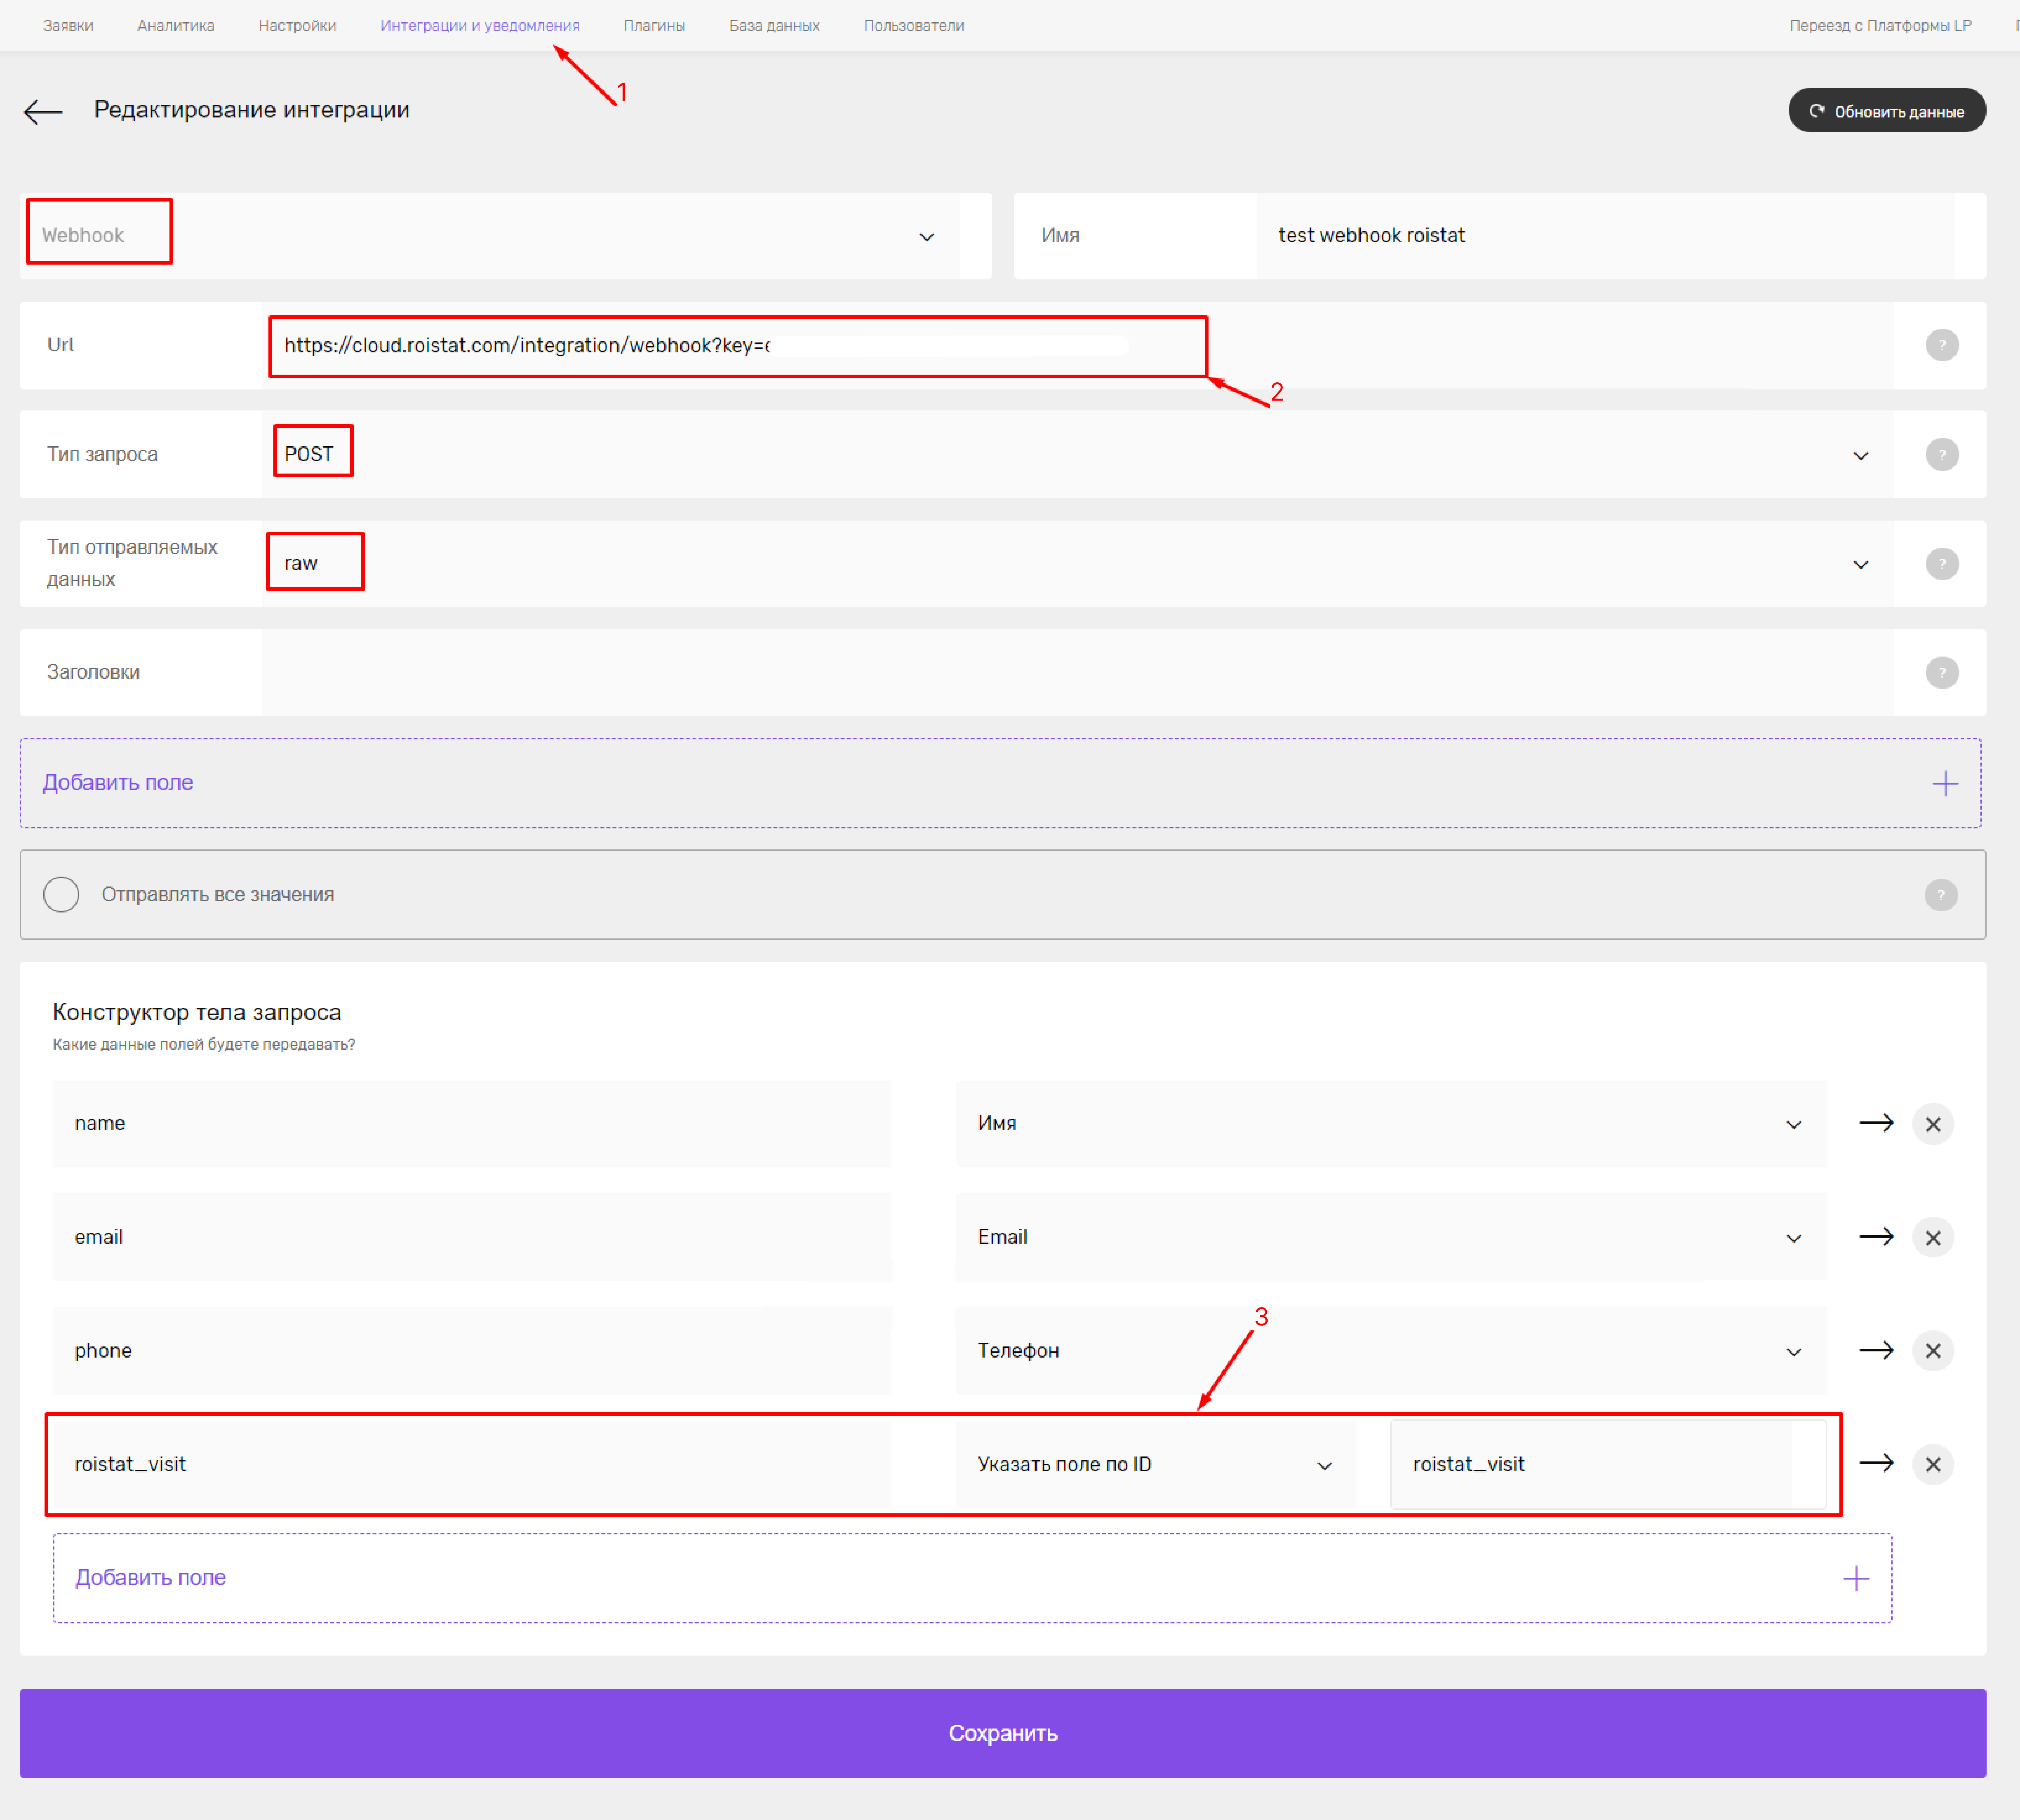Click the Сохранить button

[x=1003, y=1733]
